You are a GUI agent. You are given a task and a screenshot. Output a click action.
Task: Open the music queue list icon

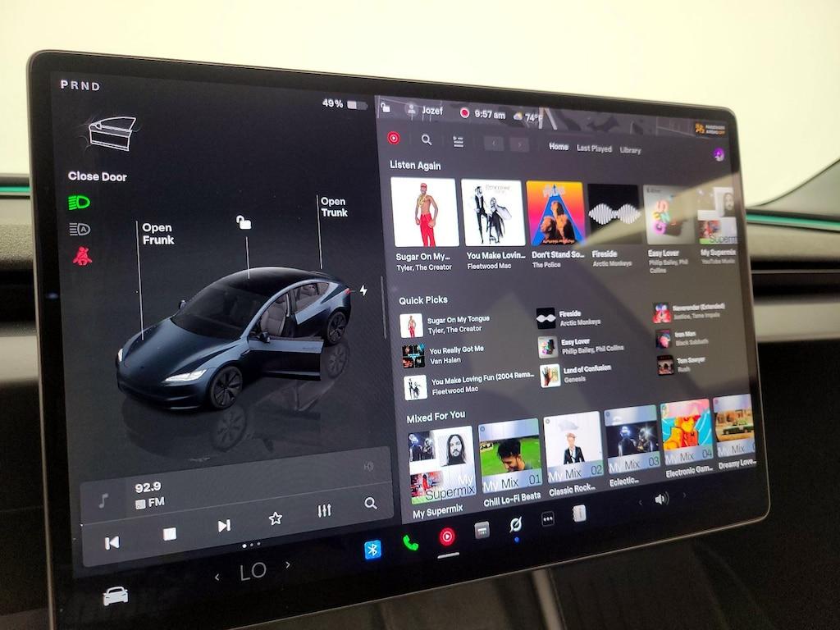click(458, 141)
